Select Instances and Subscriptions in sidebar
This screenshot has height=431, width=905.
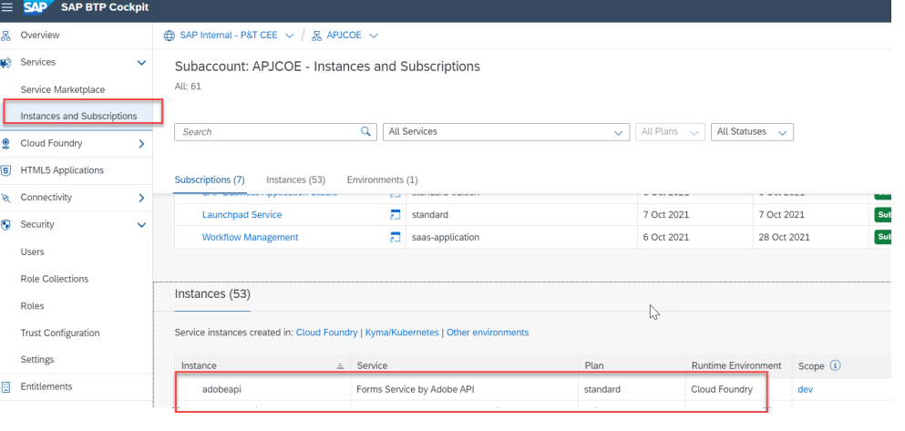79,116
